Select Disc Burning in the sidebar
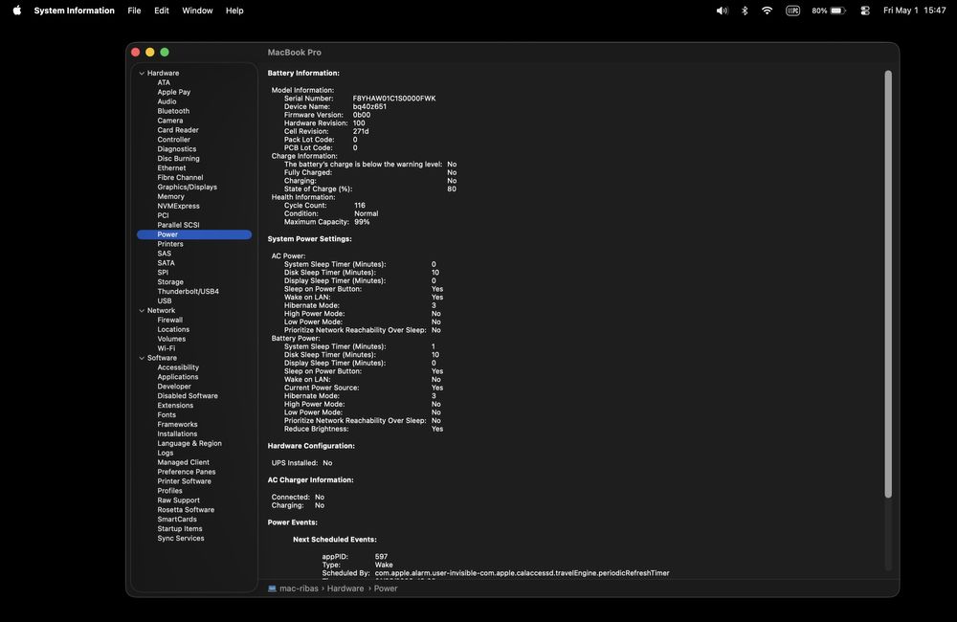This screenshot has width=957, height=622. pos(178,159)
